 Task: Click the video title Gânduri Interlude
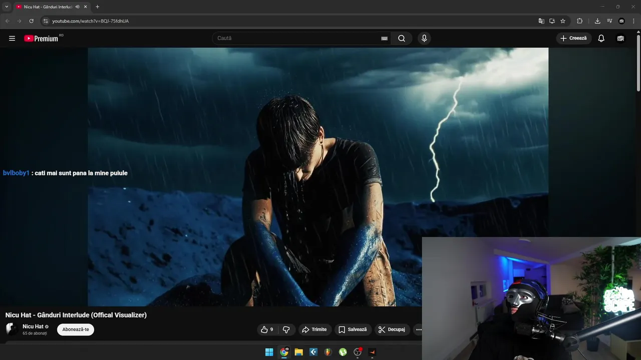point(76,315)
